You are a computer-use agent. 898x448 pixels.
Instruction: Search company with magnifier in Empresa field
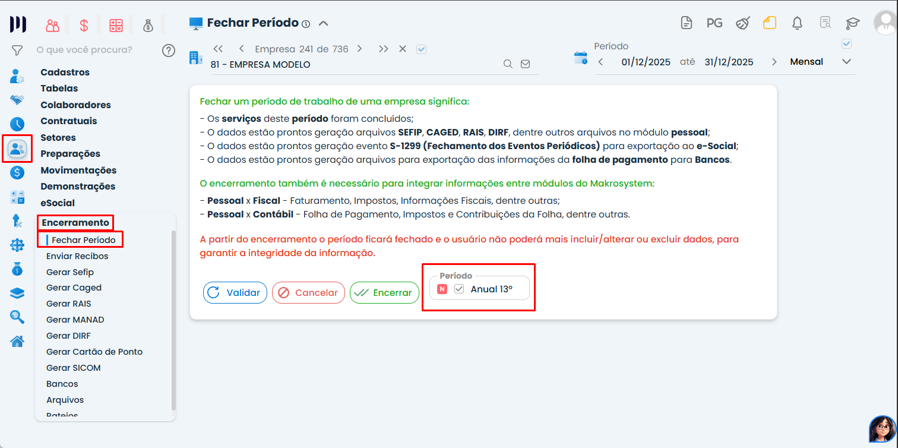click(x=508, y=64)
